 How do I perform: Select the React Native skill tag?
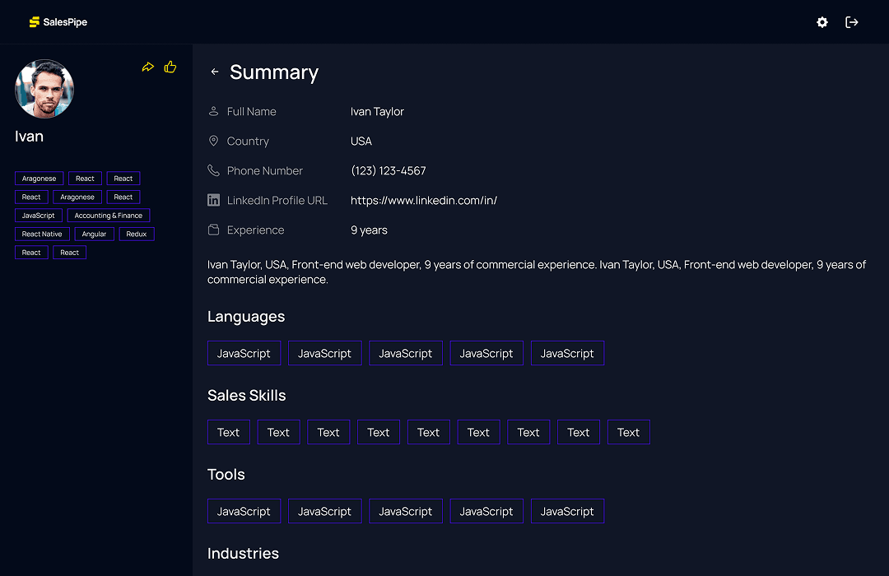tap(41, 234)
